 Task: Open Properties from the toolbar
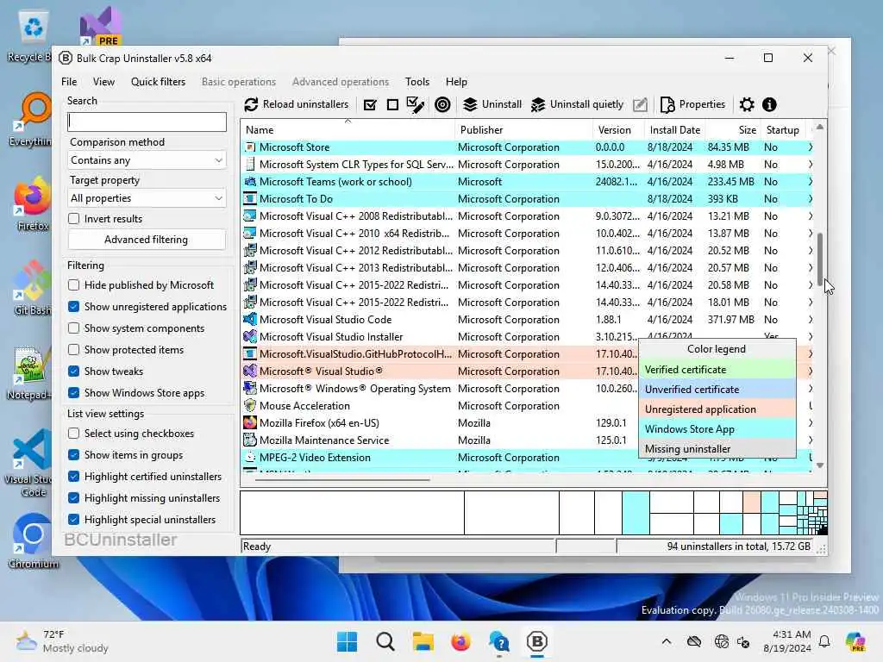coord(692,104)
